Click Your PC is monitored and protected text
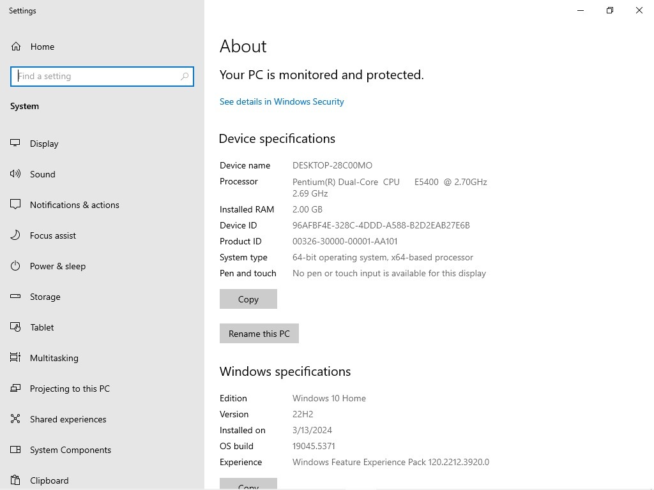The image size is (654, 490). (x=322, y=75)
